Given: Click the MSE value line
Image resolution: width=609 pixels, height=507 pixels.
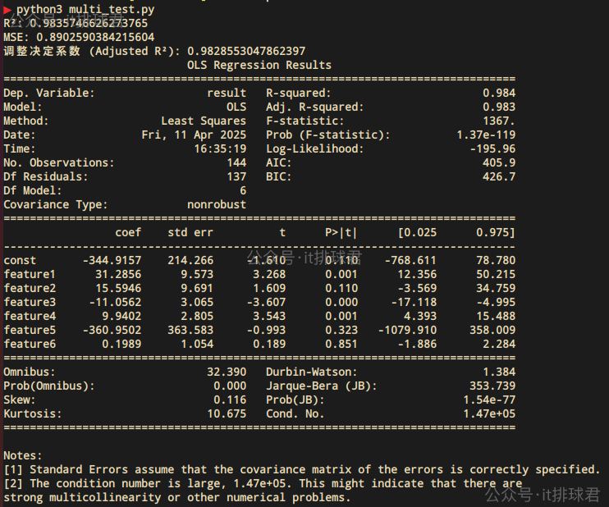Looking at the screenshot, I should click(x=79, y=37).
